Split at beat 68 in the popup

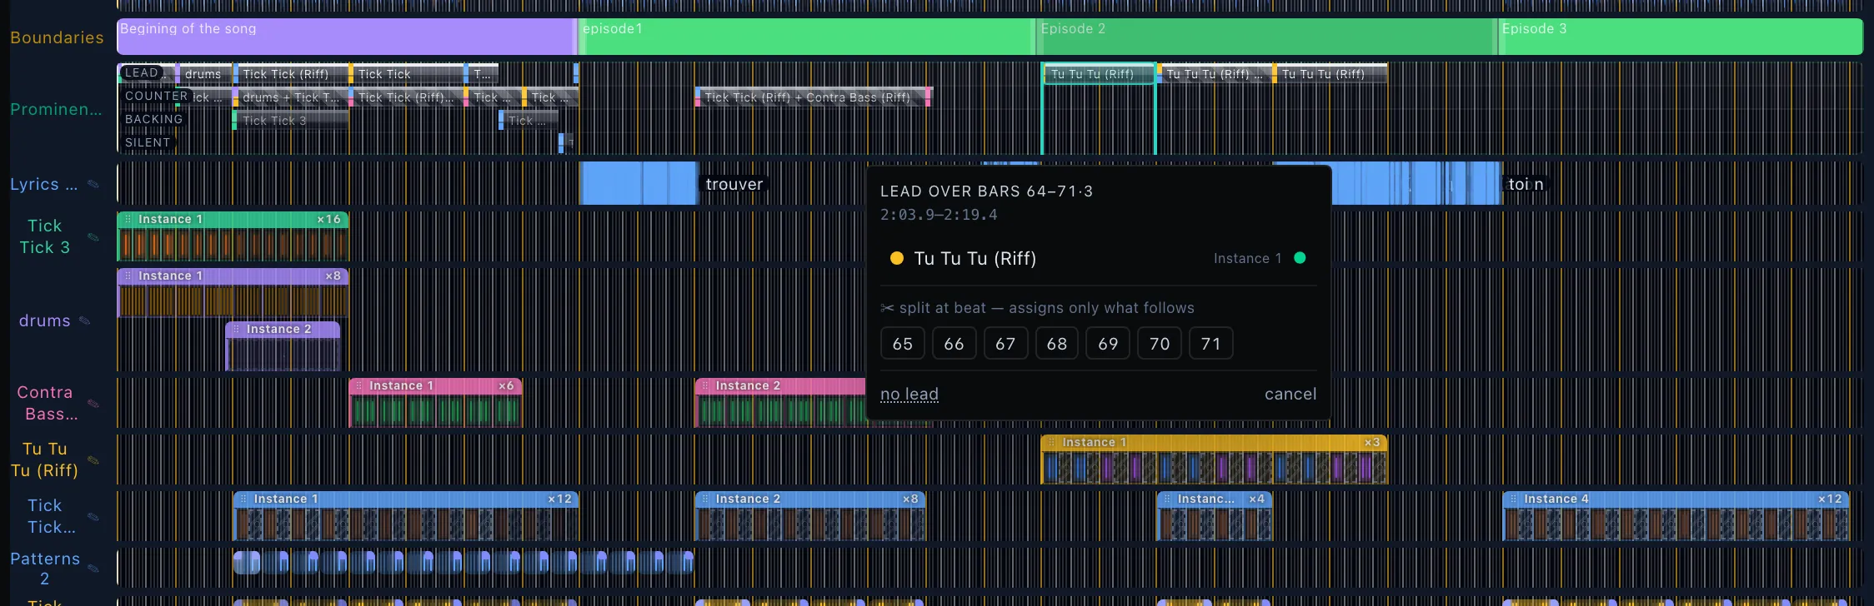click(1057, 343)
